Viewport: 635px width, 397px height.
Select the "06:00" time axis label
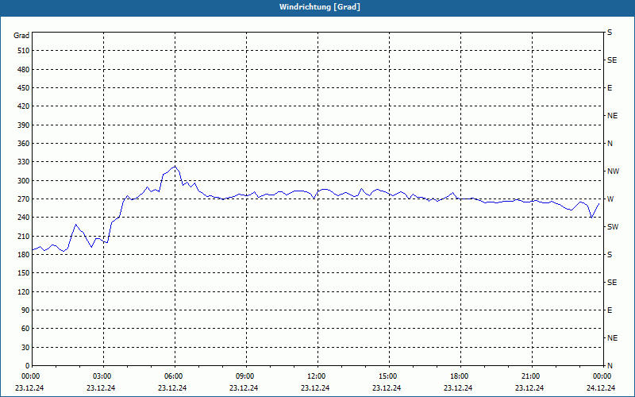tap(175, 376)
